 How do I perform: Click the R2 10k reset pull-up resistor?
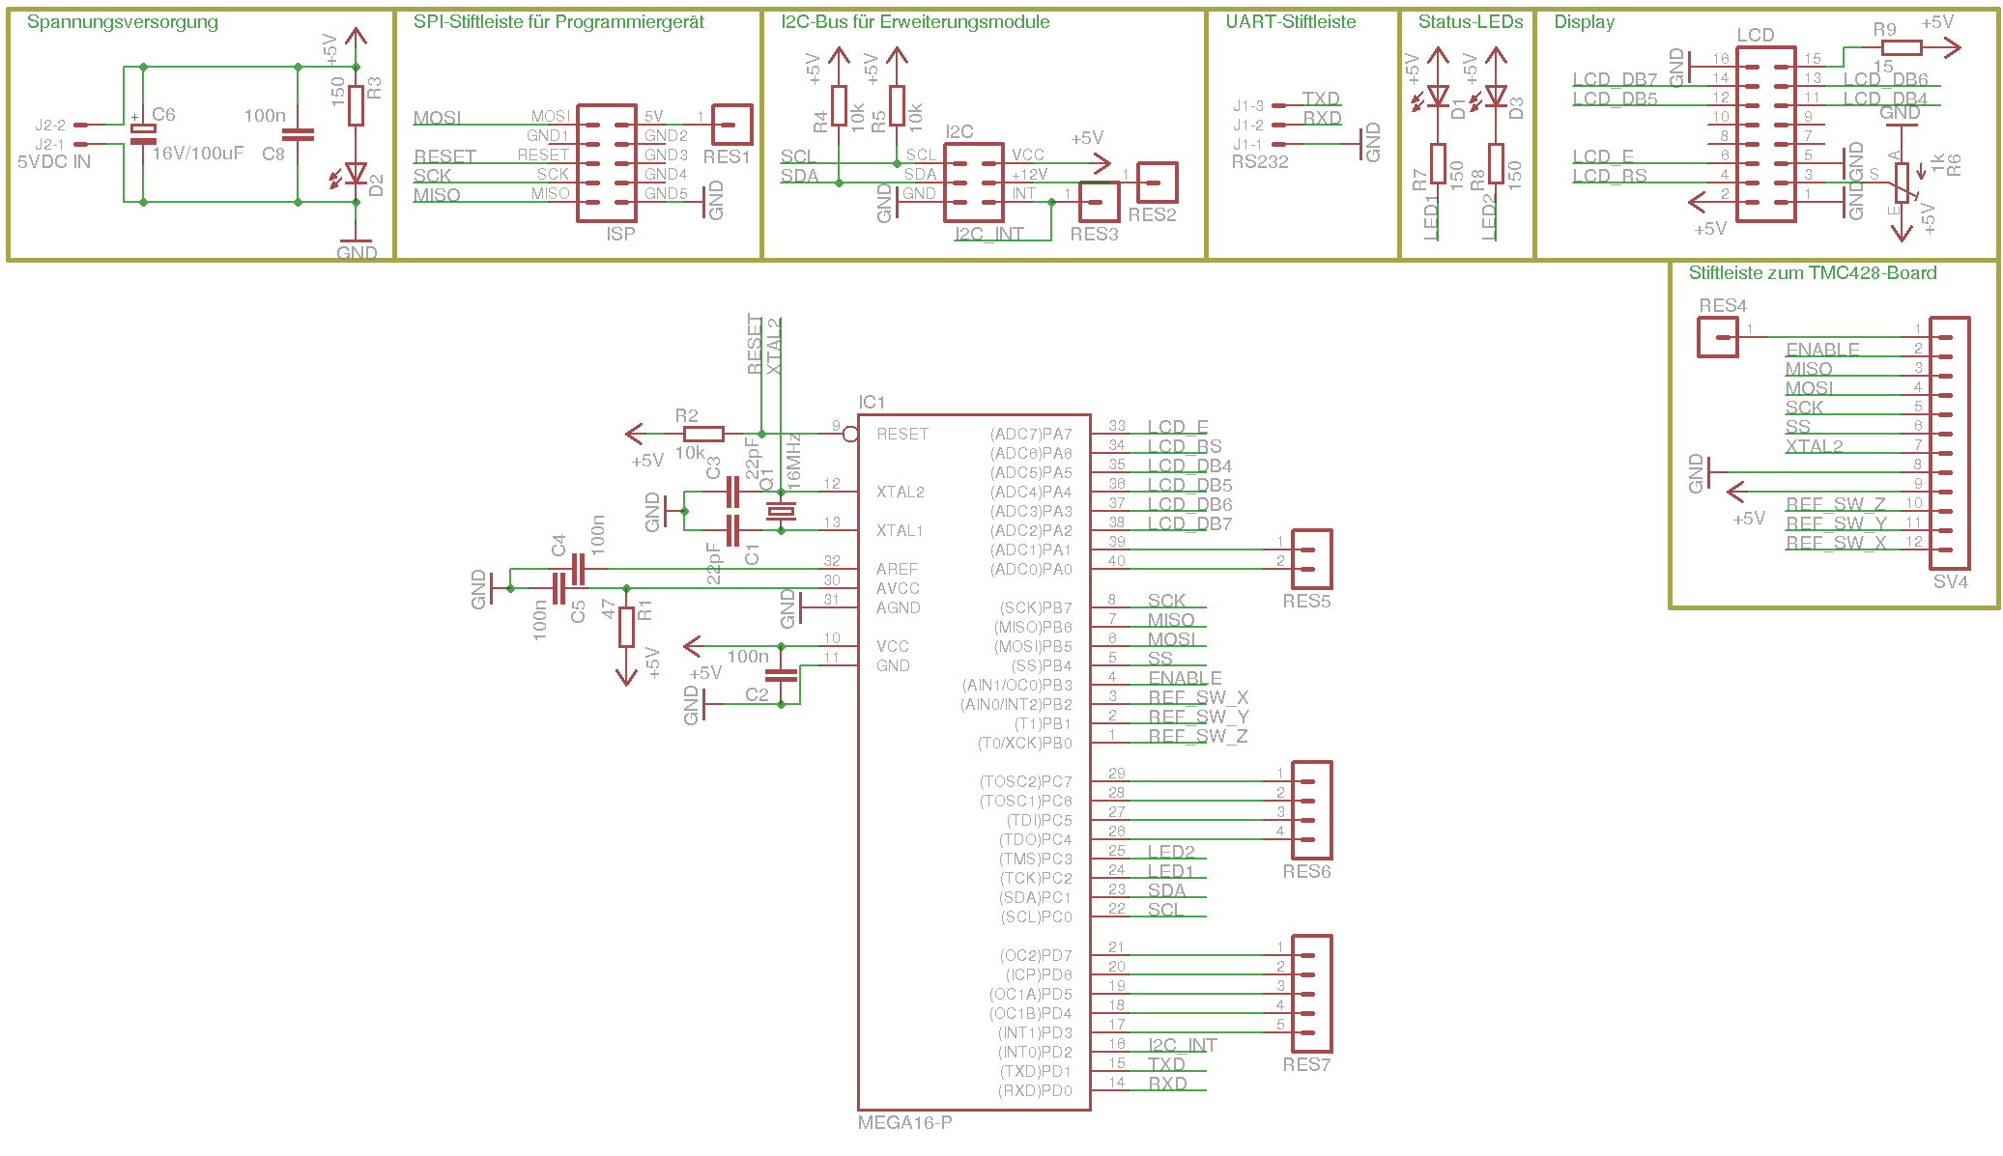[703, 434]
